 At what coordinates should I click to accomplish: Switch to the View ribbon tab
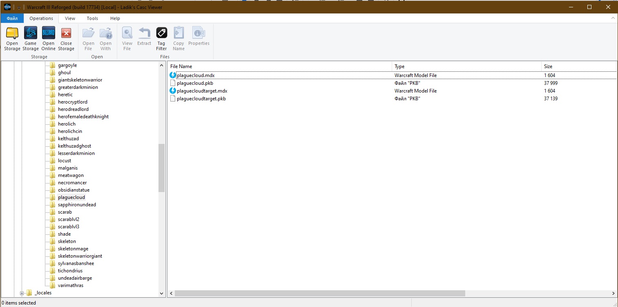70,18
